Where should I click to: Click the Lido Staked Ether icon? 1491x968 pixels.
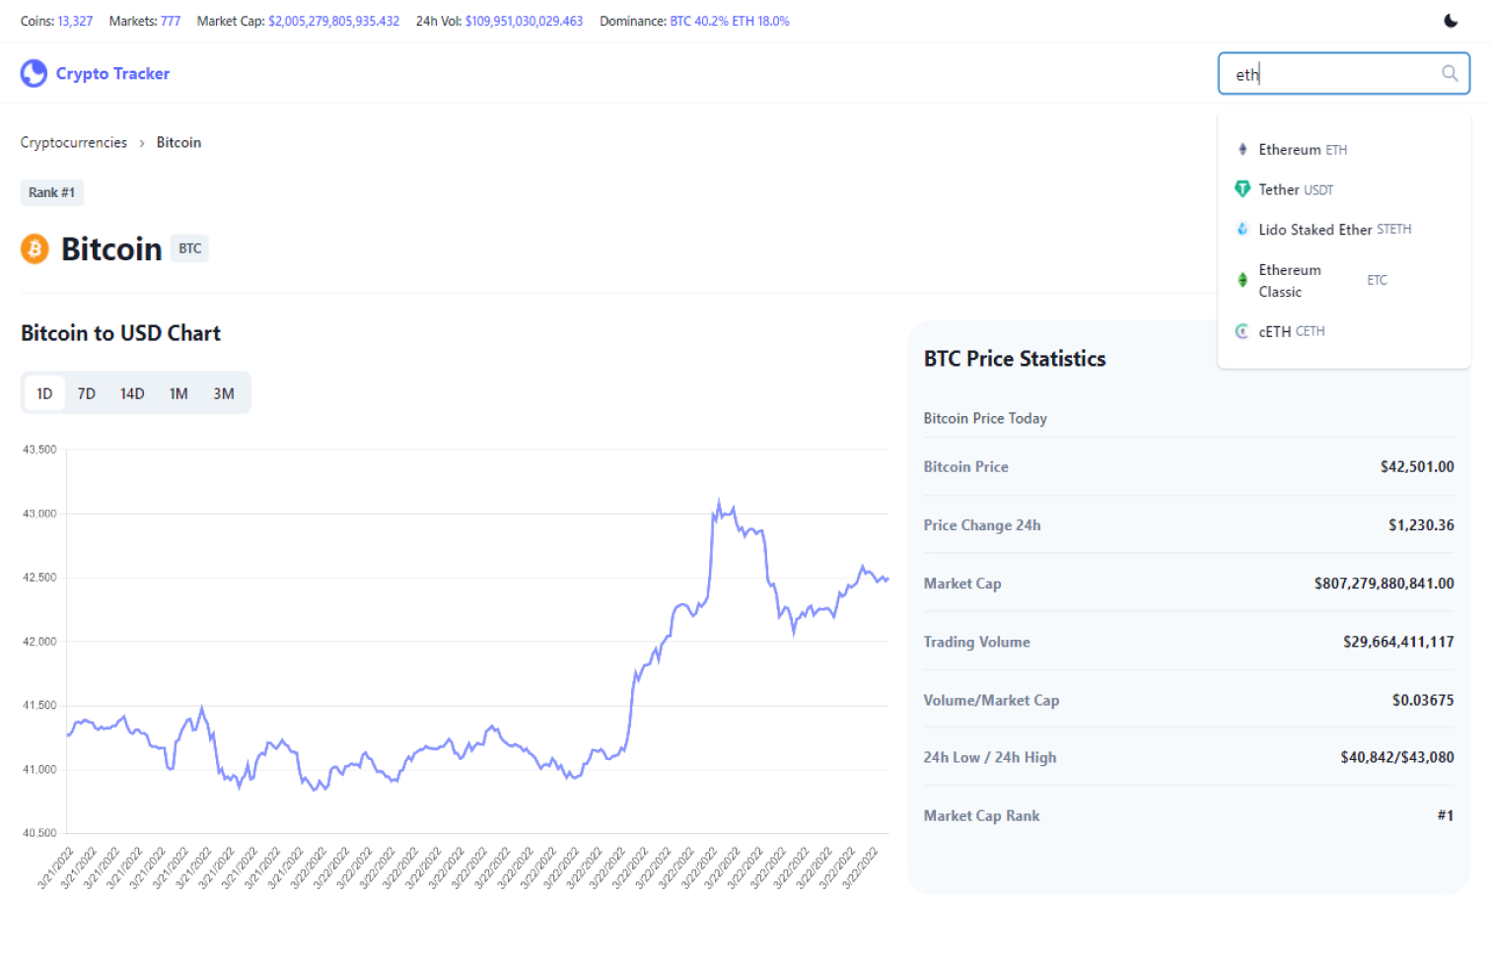coord(1242,230)
